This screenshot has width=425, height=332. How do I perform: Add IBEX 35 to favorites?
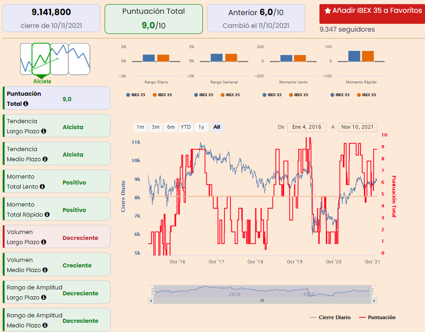coord(372,11)
